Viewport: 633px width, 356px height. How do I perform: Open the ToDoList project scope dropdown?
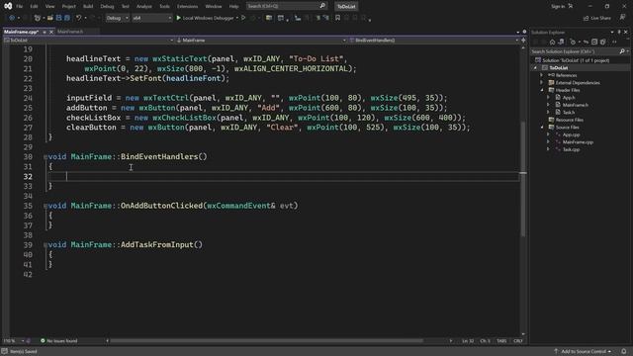(89, 41)
